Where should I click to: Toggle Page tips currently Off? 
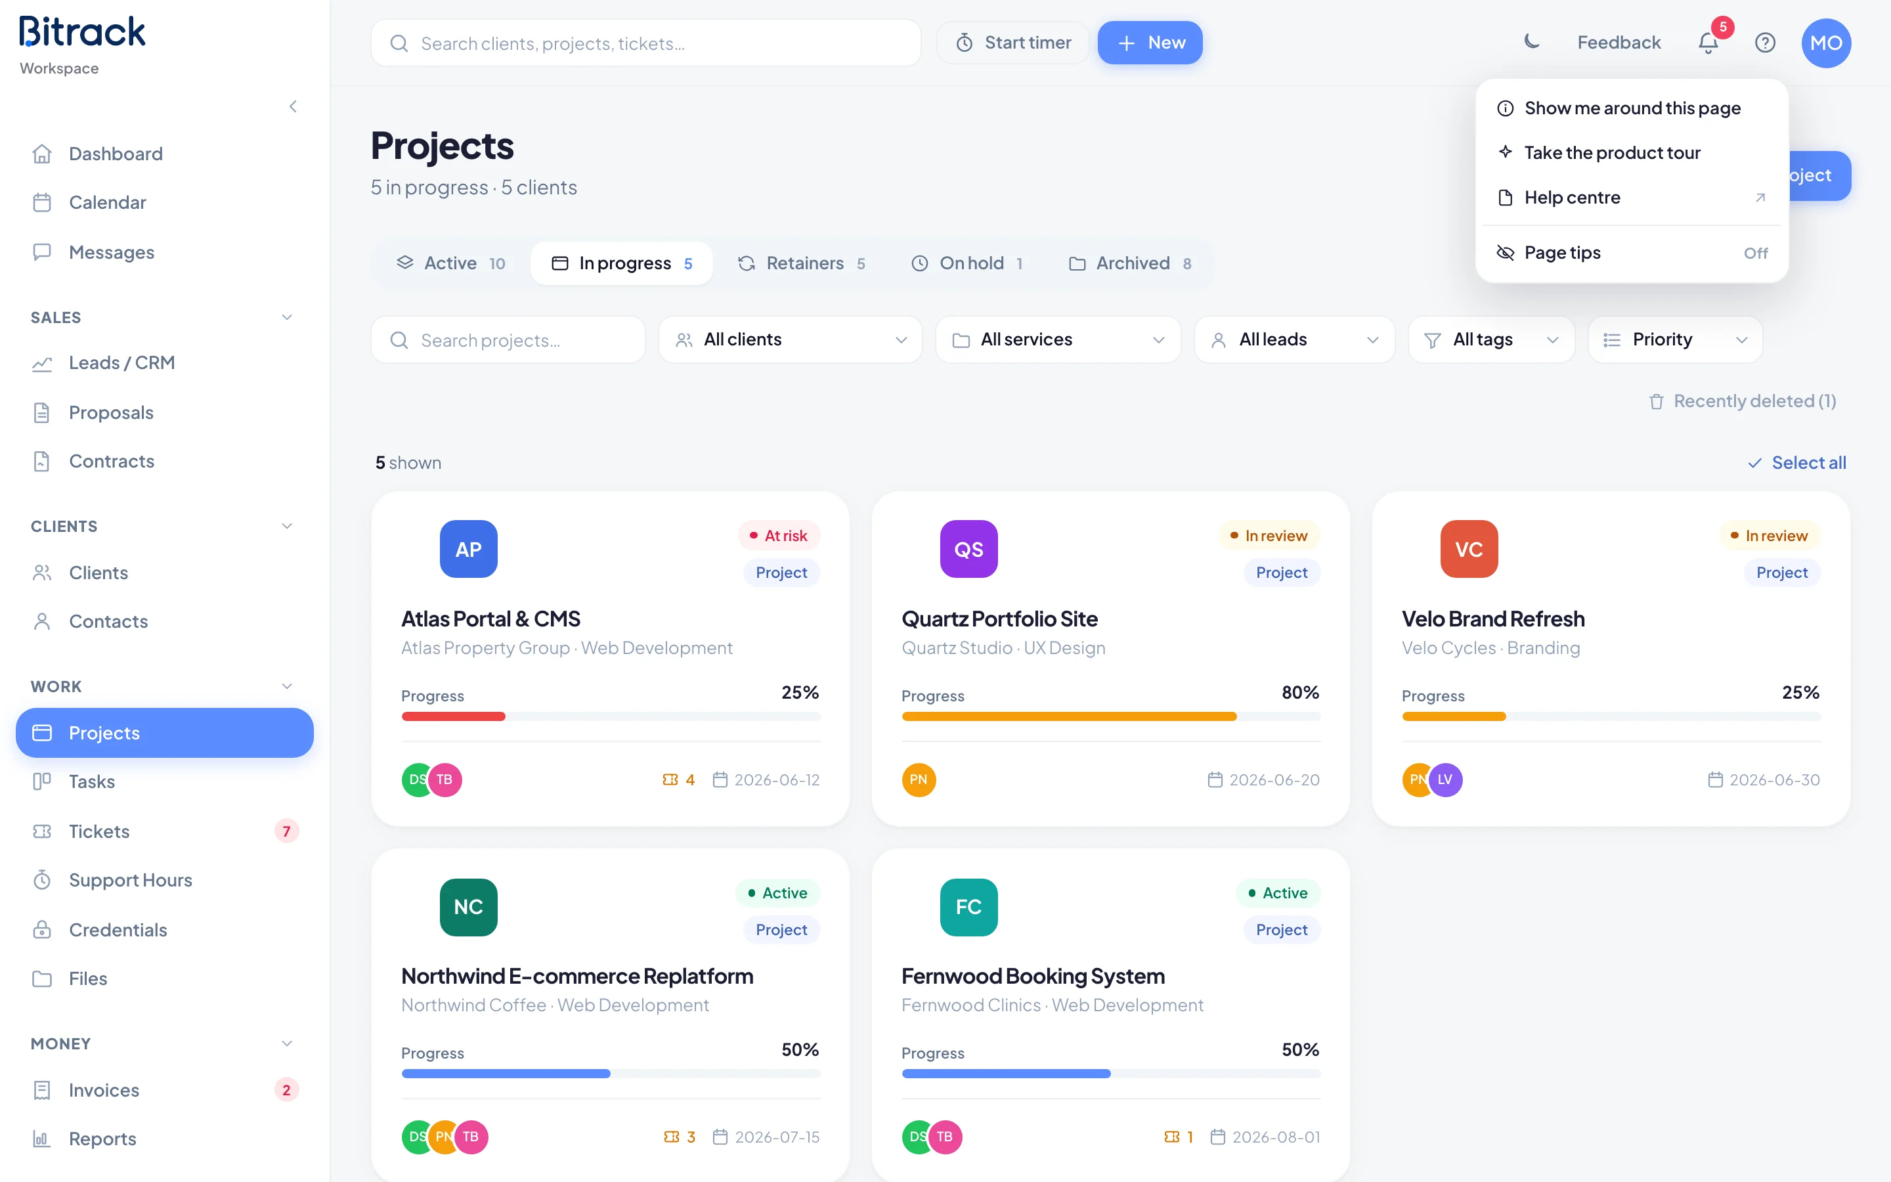(x=1632, y=253)
